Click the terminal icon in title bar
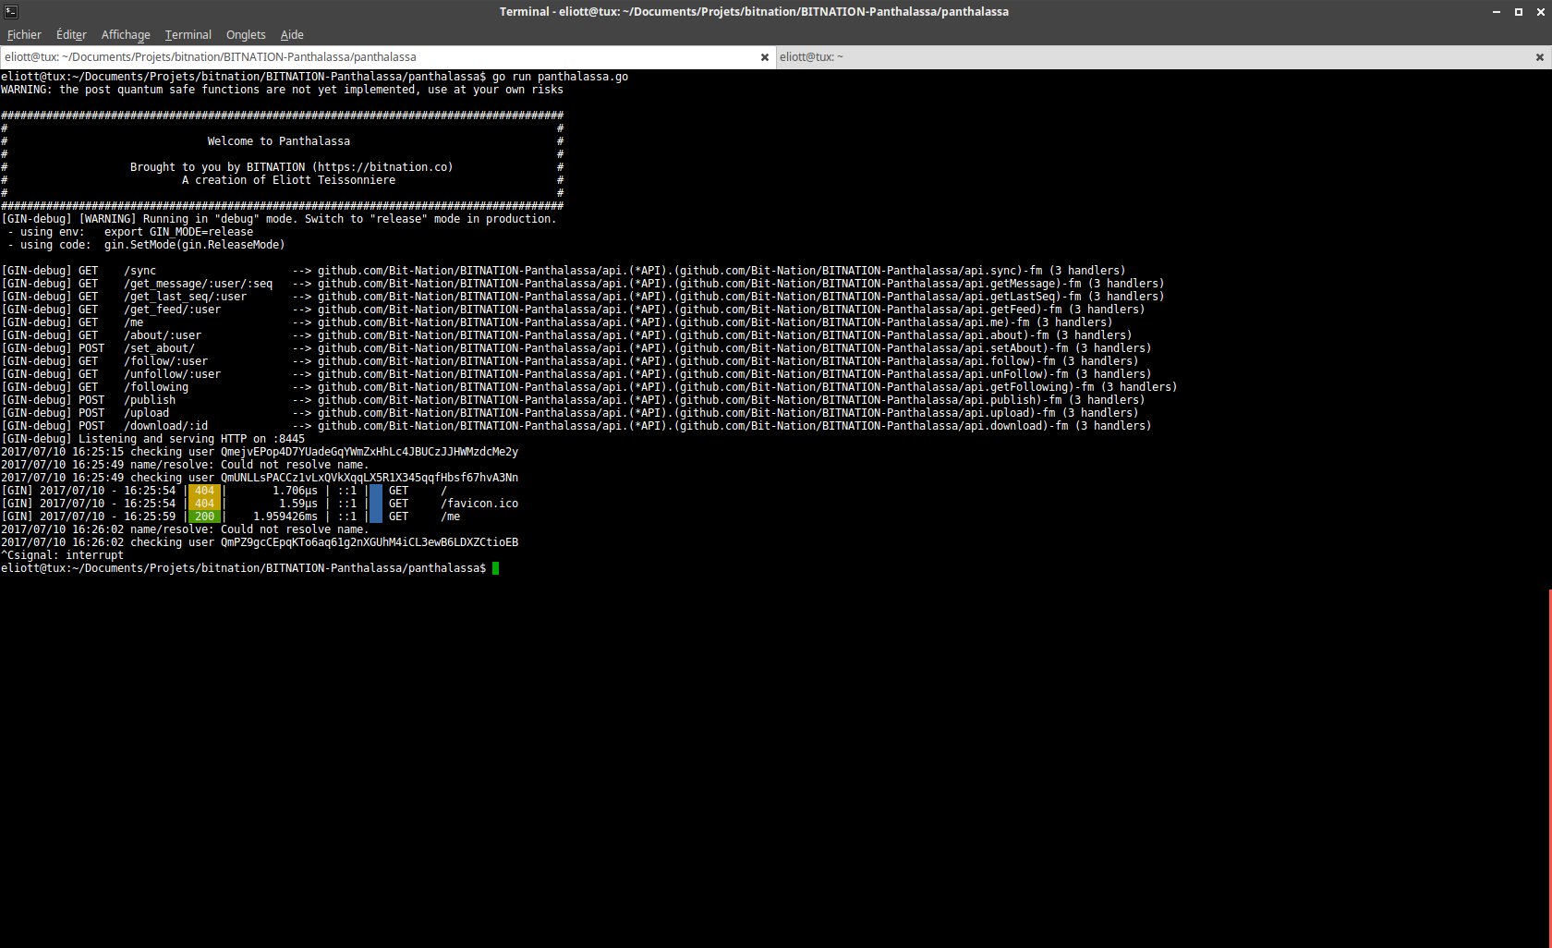 (11, 12)
